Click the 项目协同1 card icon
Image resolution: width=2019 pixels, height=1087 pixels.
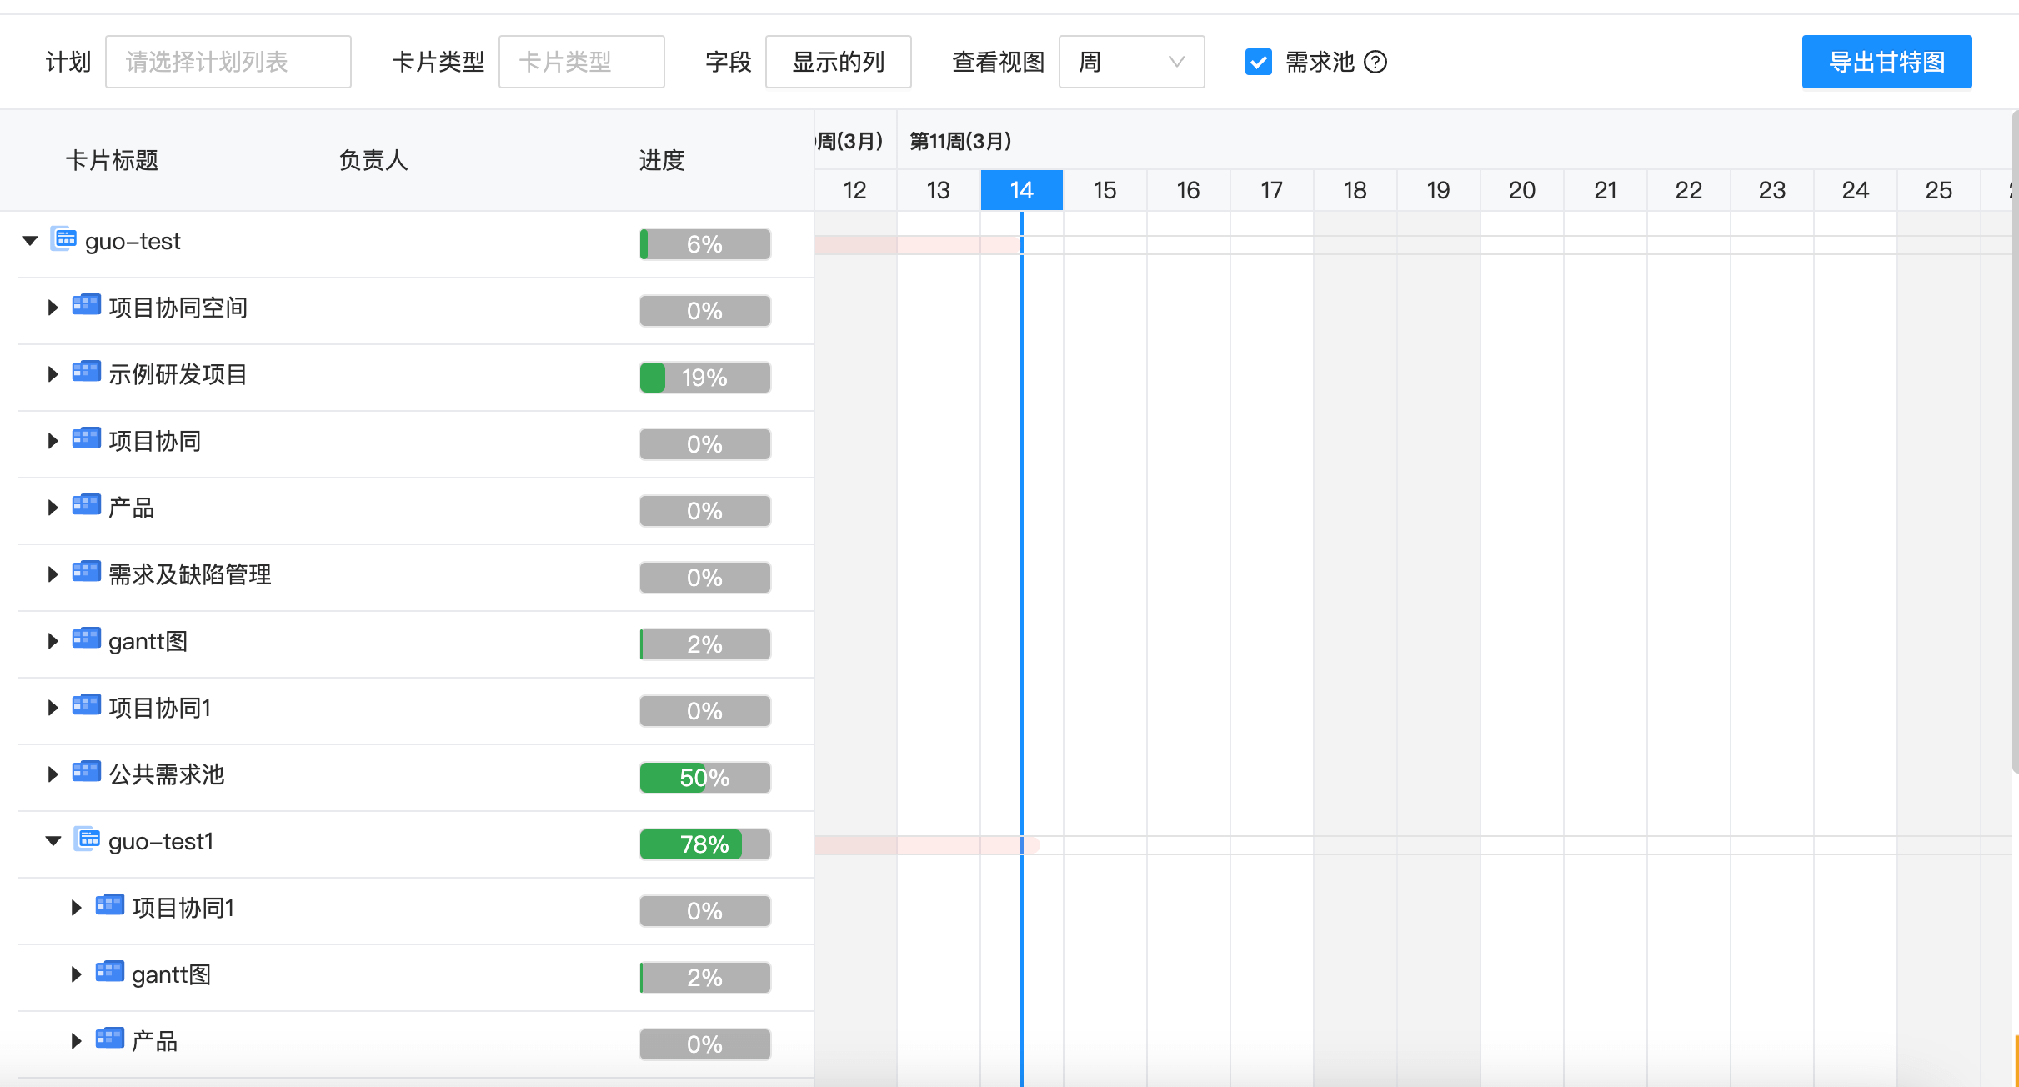coord(86,706)
